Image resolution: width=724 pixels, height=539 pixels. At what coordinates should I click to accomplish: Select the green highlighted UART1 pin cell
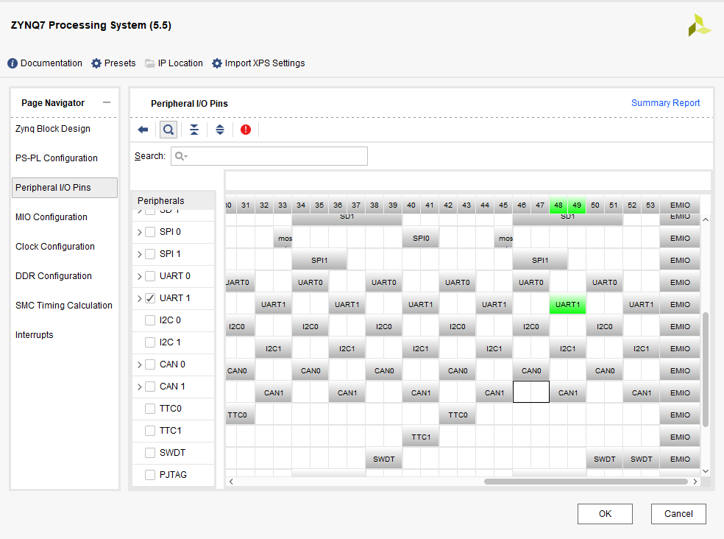567,305
